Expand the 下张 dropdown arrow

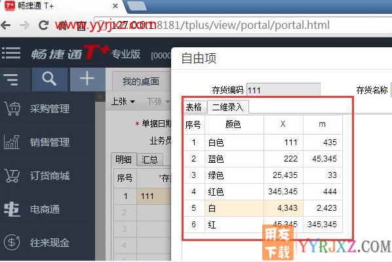(x=167, y=102)
